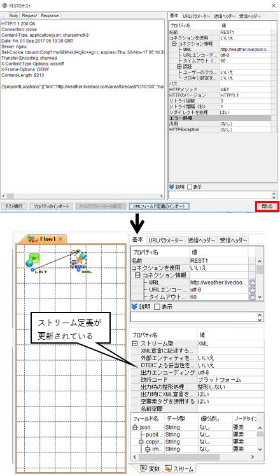Toggle the 表示 checkbox in upper panel
Viewport: 280px width, 476px height.
190,187
